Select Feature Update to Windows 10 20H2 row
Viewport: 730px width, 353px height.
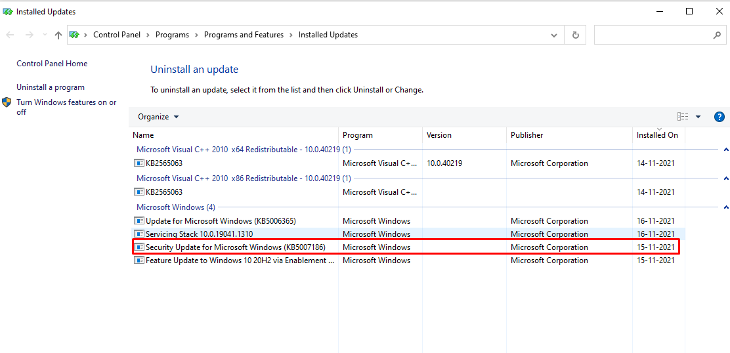(x=408, y=260)
